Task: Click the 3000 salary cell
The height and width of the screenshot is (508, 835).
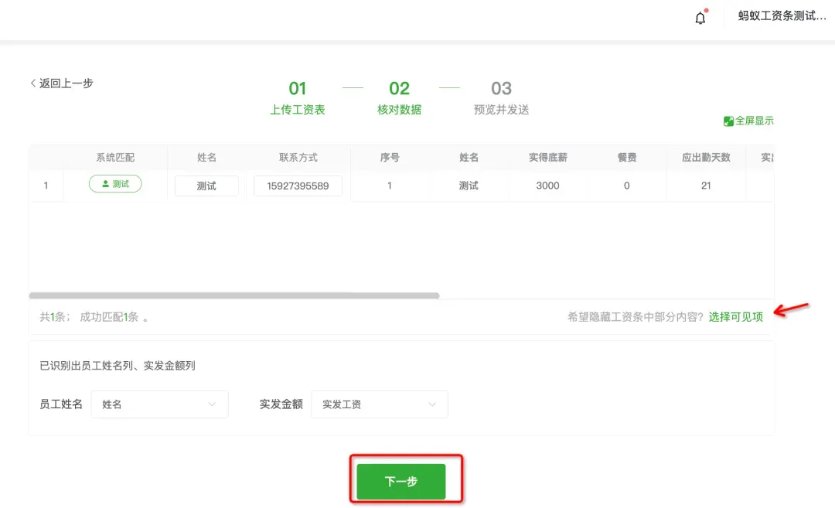Action: tap(547, 186)
